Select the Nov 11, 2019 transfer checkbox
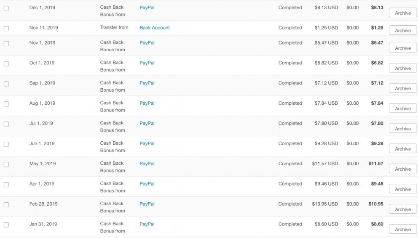The width and height of the screenshot is (418, 238). pos(6,29)
